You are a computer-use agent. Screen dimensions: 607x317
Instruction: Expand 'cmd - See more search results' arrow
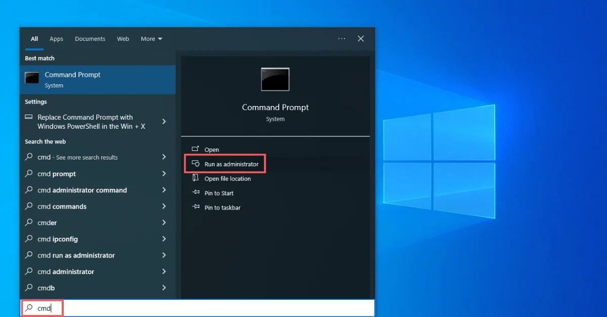pyautogui.click(x=164, y=157)
